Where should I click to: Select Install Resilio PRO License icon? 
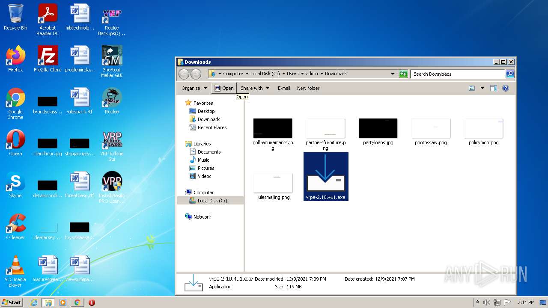click(x=112, y=187)
